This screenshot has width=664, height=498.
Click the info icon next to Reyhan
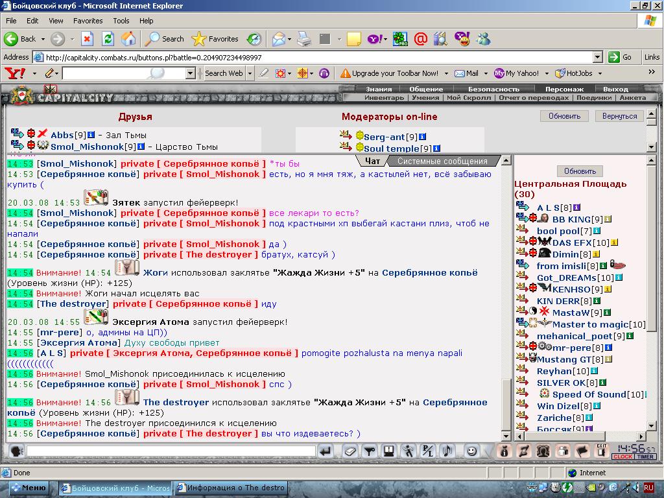(595, 371)
